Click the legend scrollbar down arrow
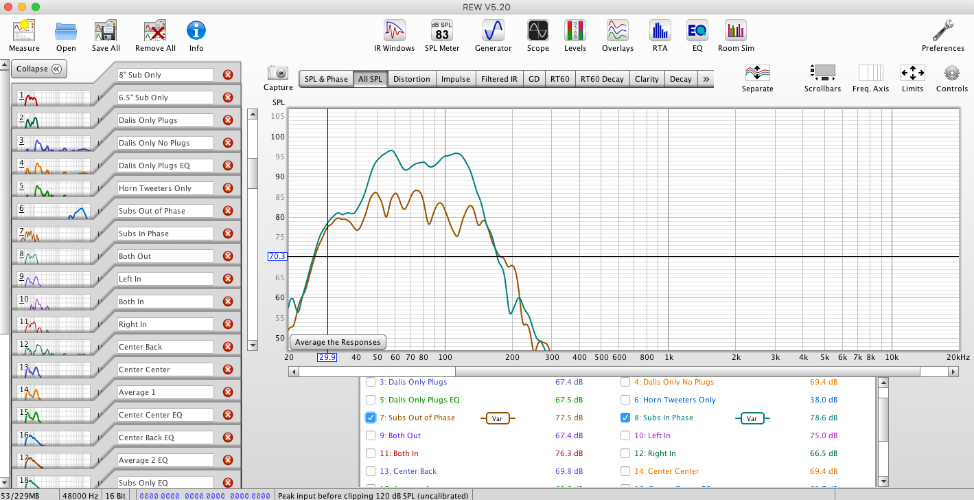 tap(883, 481)
